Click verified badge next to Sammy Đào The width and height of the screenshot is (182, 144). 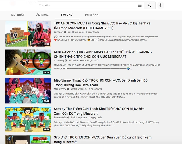(68, 118)
